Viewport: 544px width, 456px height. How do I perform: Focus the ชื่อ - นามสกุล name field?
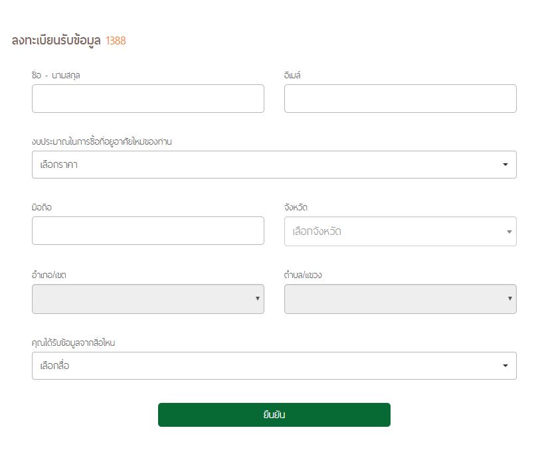(147, 98)
